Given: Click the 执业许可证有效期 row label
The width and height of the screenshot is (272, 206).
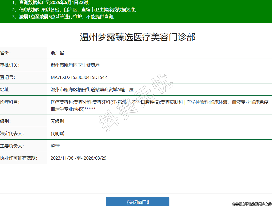Looking at the screenshot, I should pos(18,158).
